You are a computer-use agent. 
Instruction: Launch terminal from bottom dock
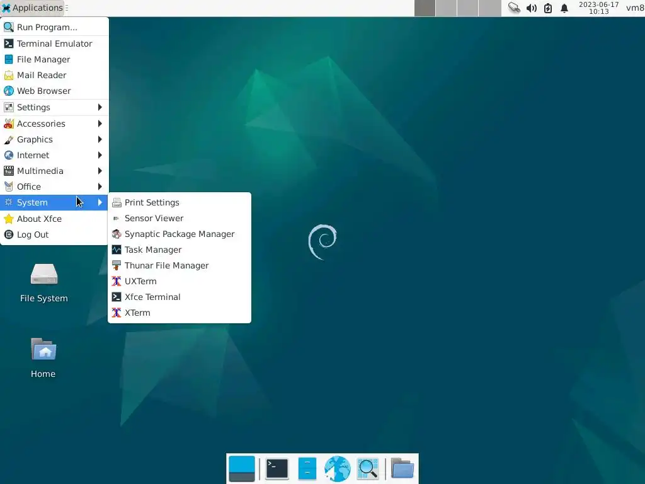click(277, 469)
